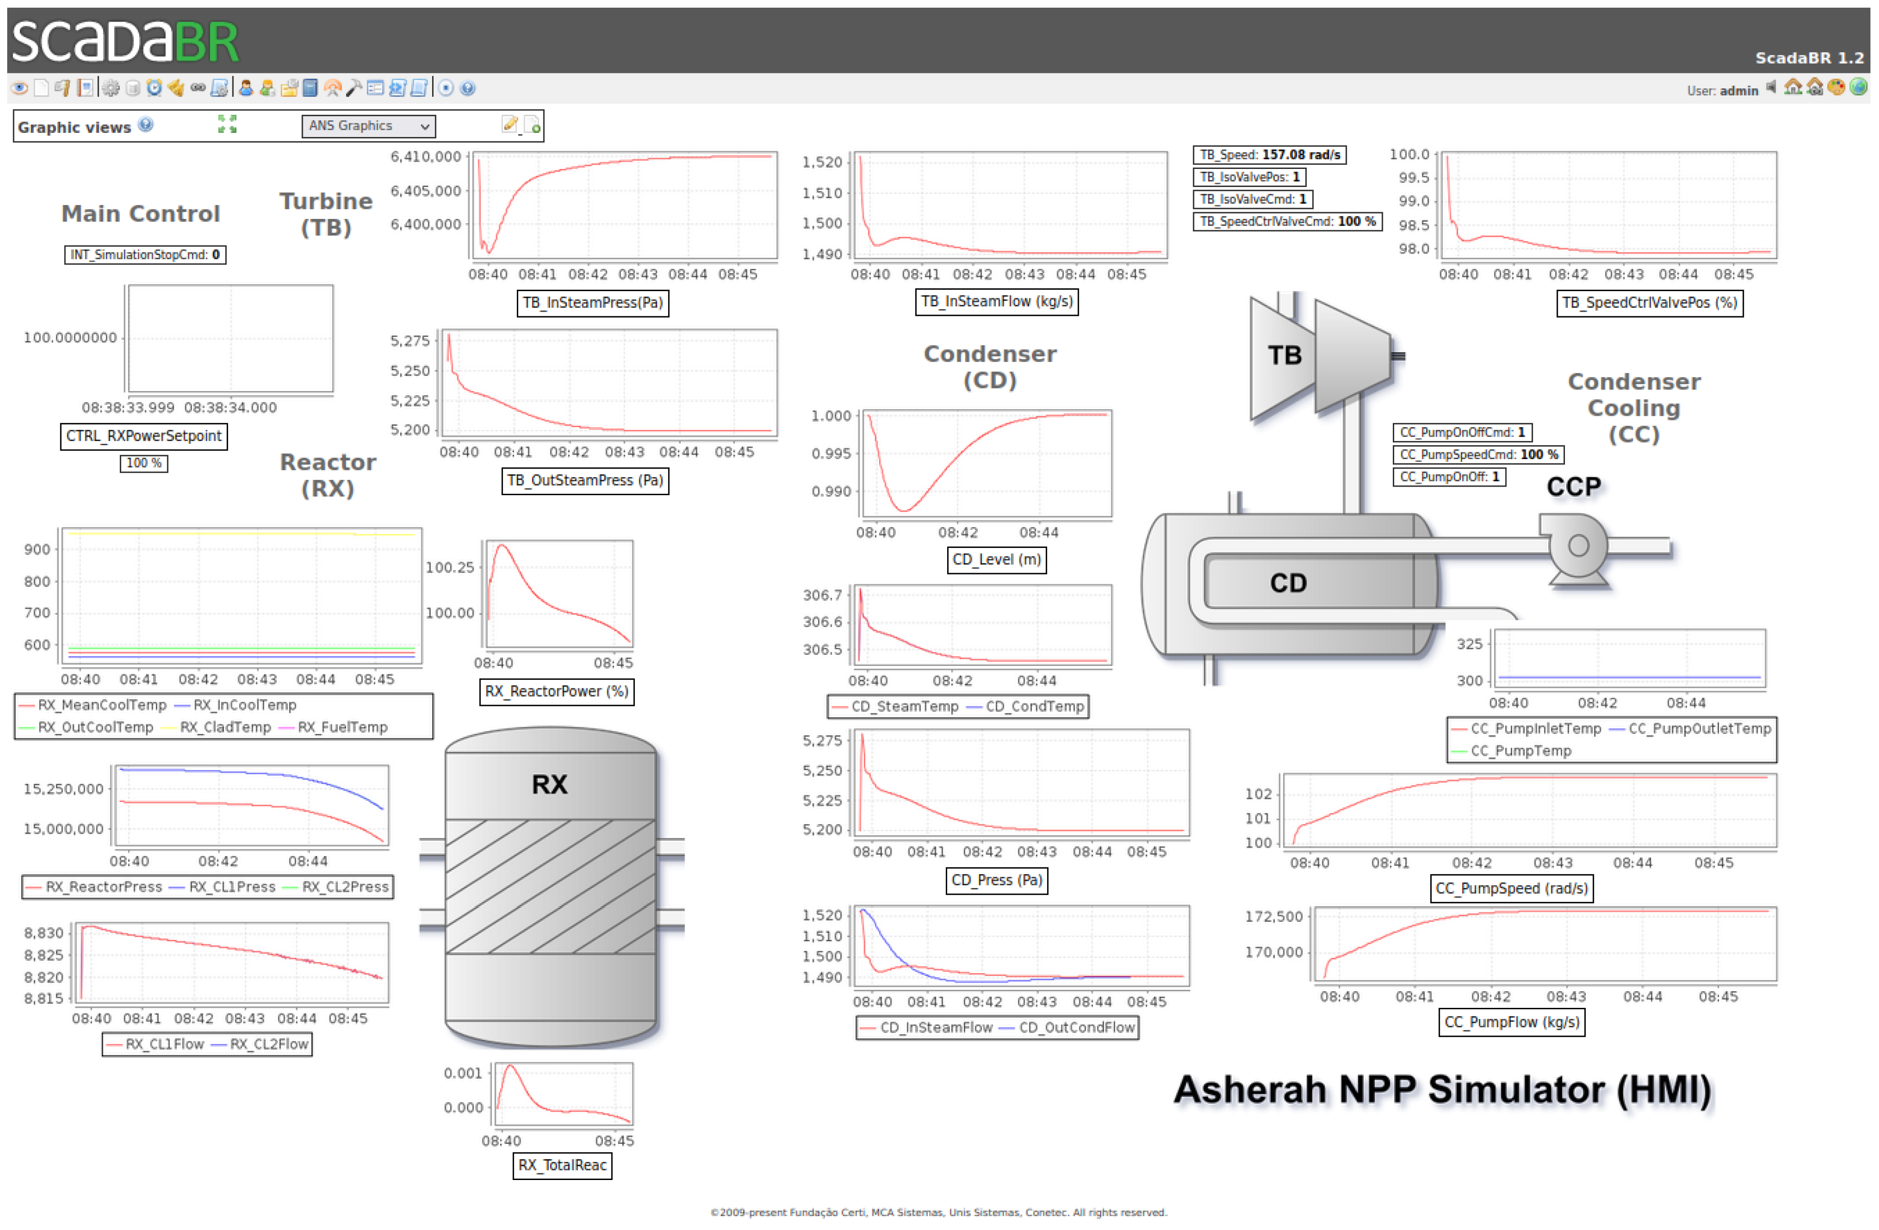Expand the ANS Graphics view dropdown
Image resolution: width=1879 pixels, height=1230 pixels.
[368, 126]
